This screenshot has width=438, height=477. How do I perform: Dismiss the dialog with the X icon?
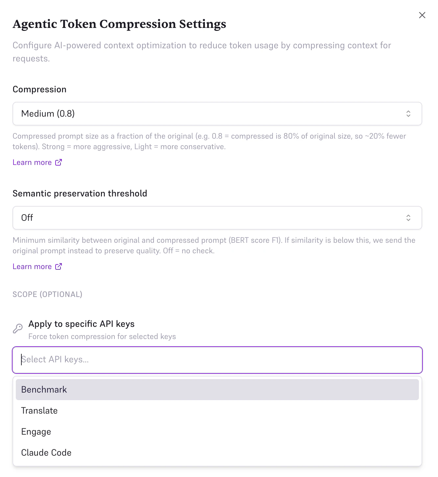click(422, 15)
